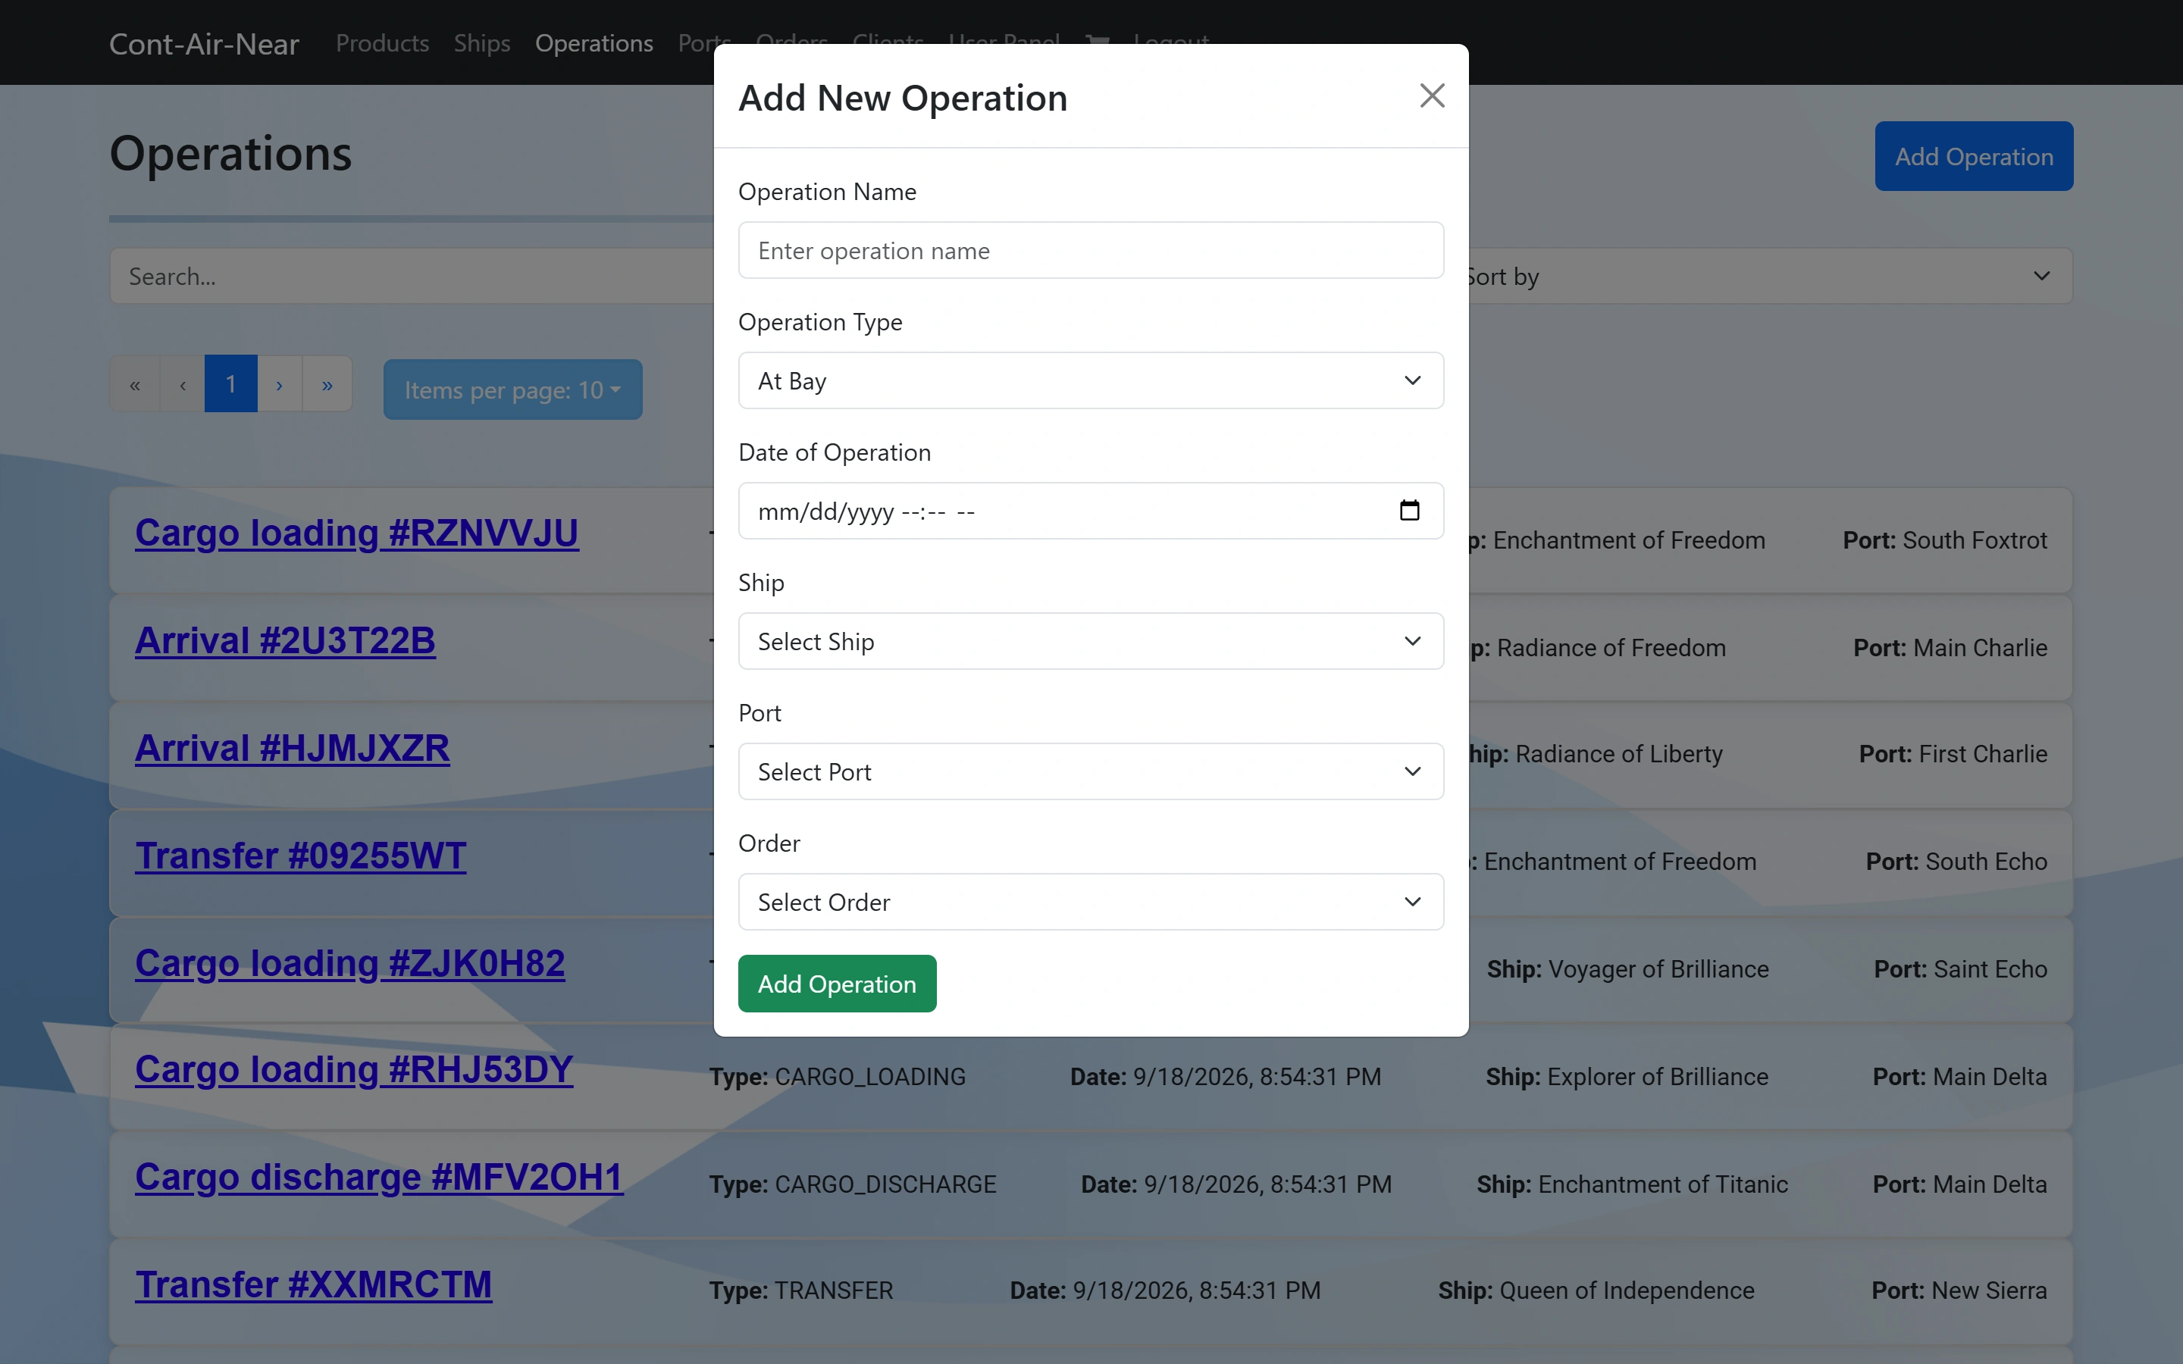Open Cargo loading #RZNVVJU link
The height and width of the screenshot is (1364, 2183).
(357, 533)
